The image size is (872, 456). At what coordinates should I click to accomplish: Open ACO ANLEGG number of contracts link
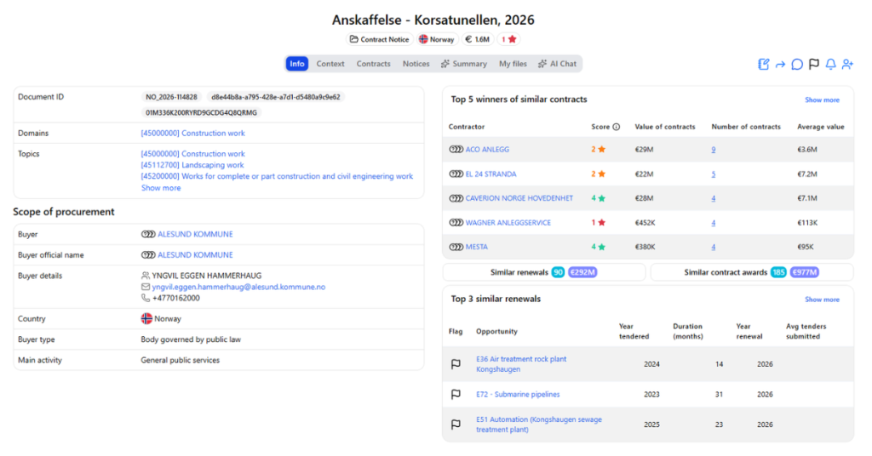pyautogui.click(x=714, y=150)
